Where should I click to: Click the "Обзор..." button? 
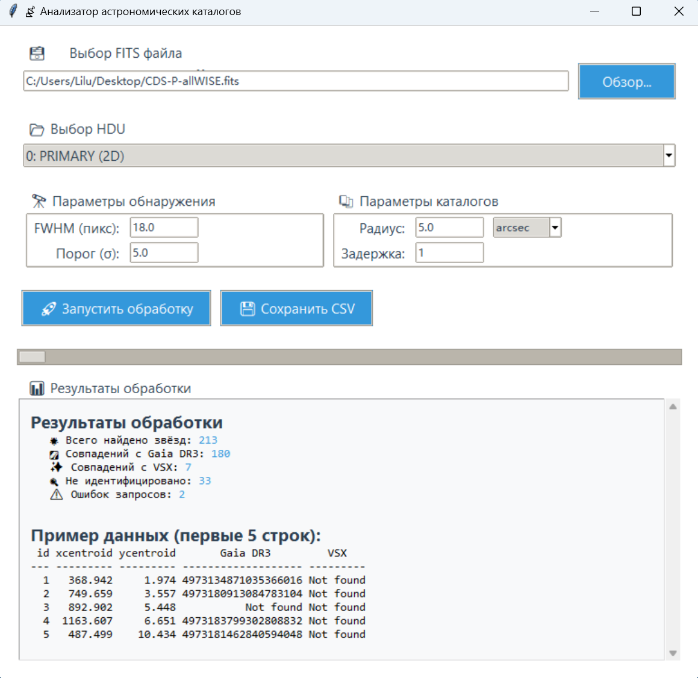[626, 81]
